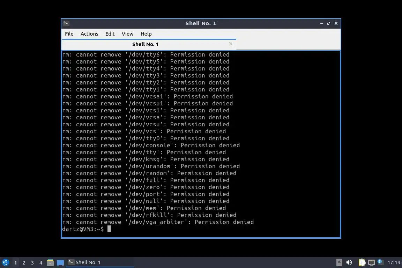
Task: Open the Lubuntu start menu
Action: [5, 262]
